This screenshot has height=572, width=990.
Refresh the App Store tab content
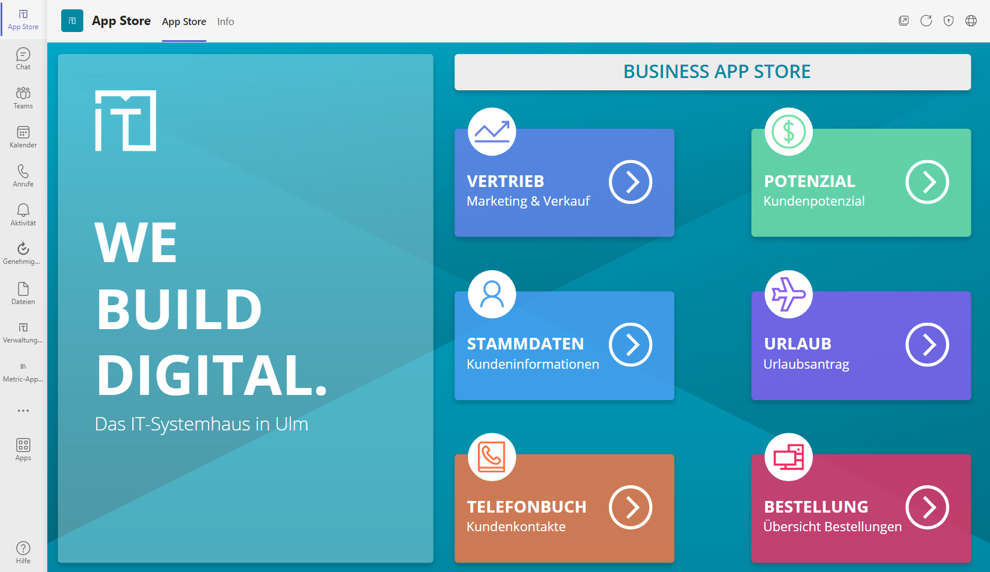click(926, 20)
